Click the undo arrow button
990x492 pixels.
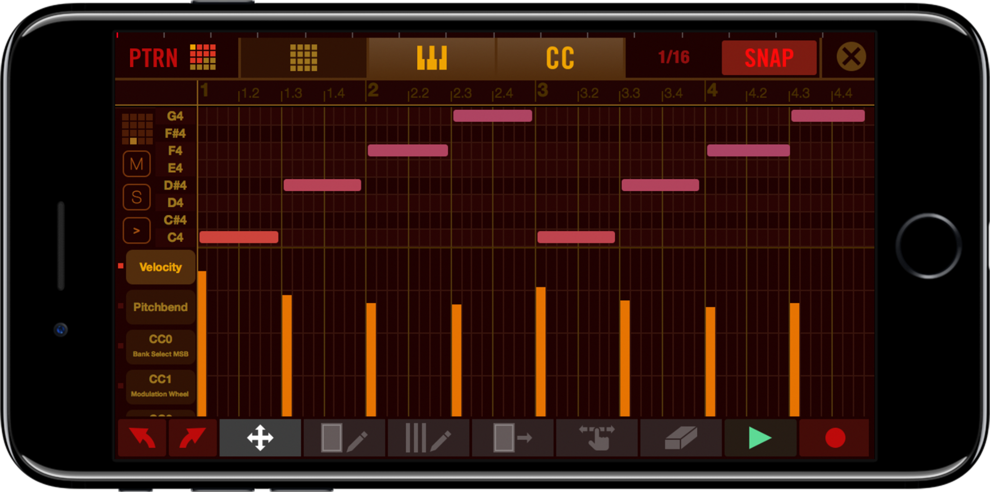(x=142, y=438)
